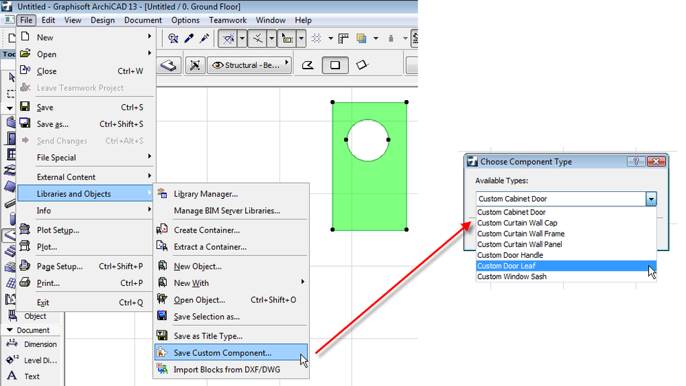Open the Structural - Be... layer selector
The height and width of the screenshot is (386, 686).
tap(250, 66)
